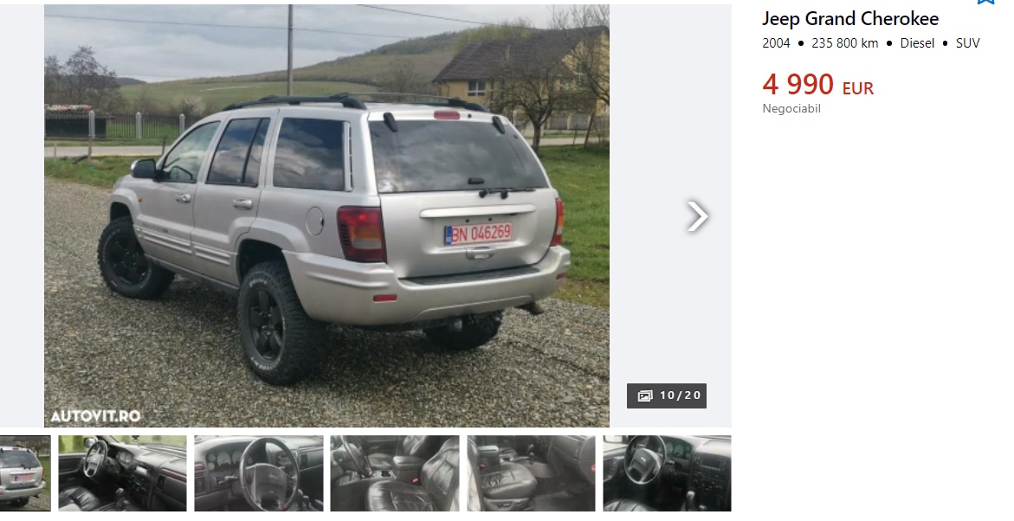Screen dimensions: 1014x521
Task: Go to next photo with right chevron
Action: [x=697, y=215]
